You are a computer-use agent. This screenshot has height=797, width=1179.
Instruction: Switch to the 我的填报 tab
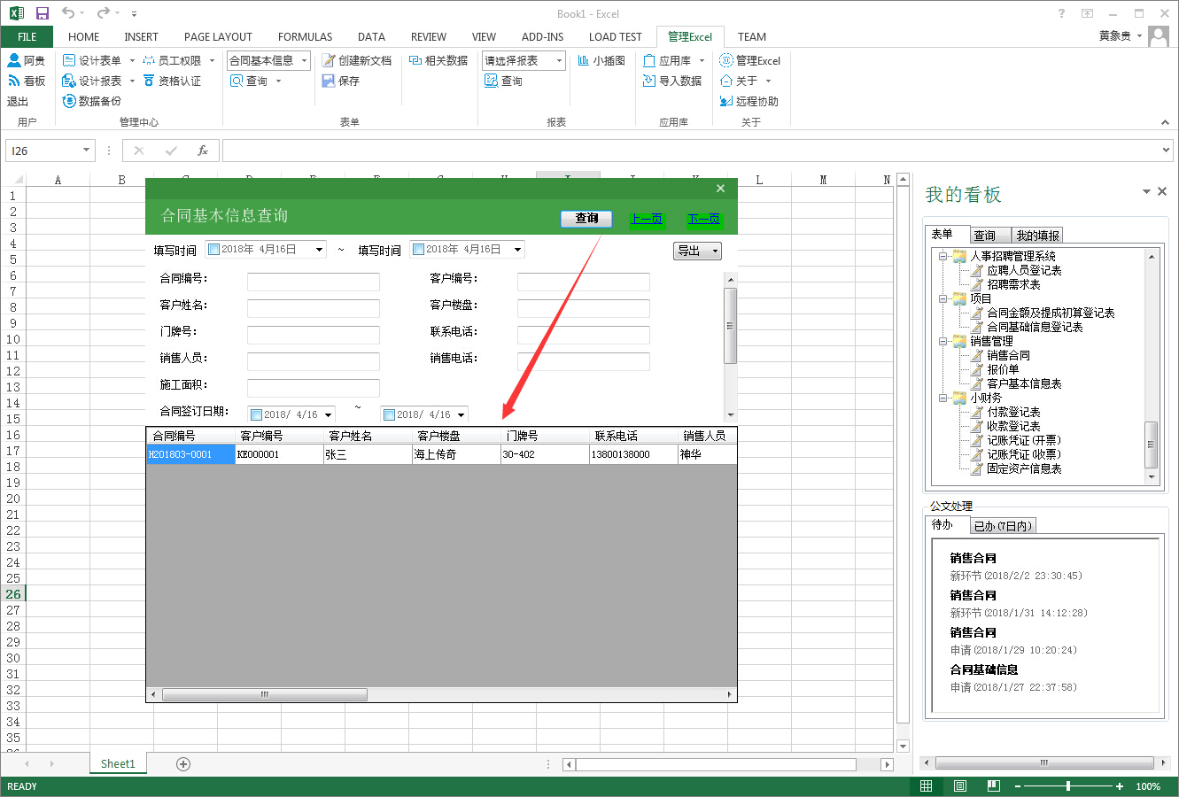[x=1037, y=236]
